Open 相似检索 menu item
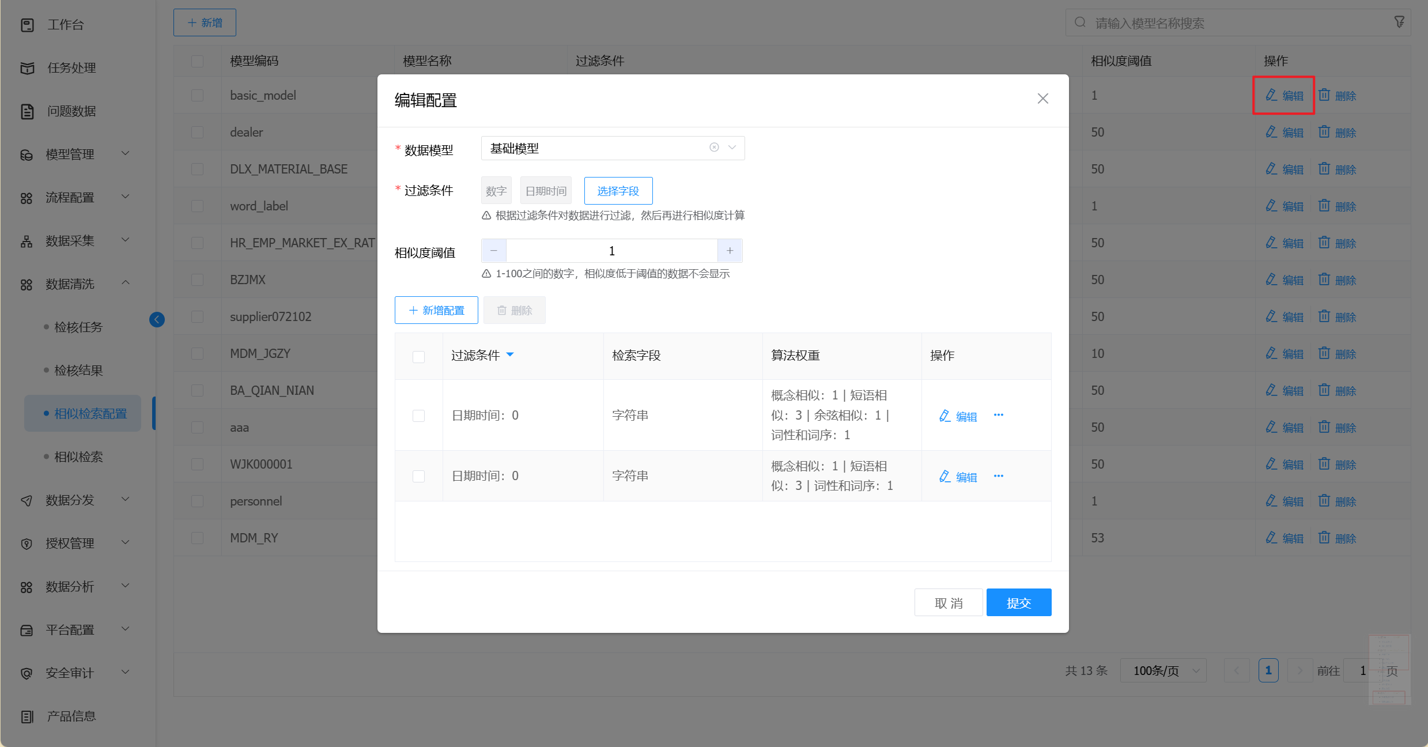1428x747 pixels. 78,456
